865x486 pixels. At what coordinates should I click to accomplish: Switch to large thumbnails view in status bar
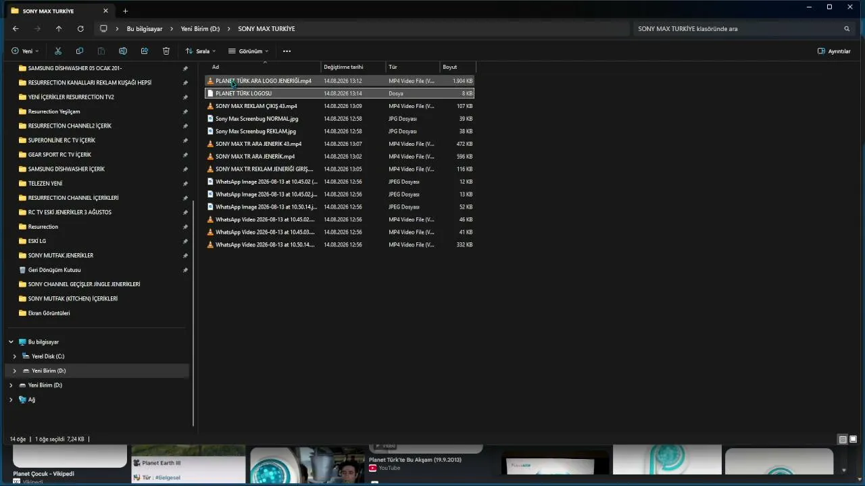pos(853,439)
